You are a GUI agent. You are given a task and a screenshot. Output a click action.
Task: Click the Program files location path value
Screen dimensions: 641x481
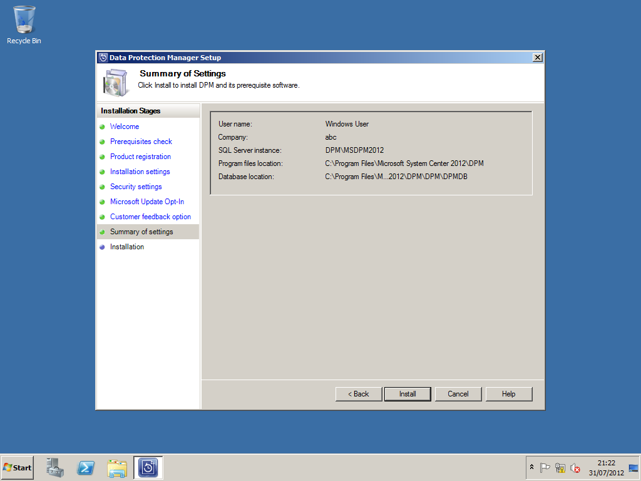(404, 163)
